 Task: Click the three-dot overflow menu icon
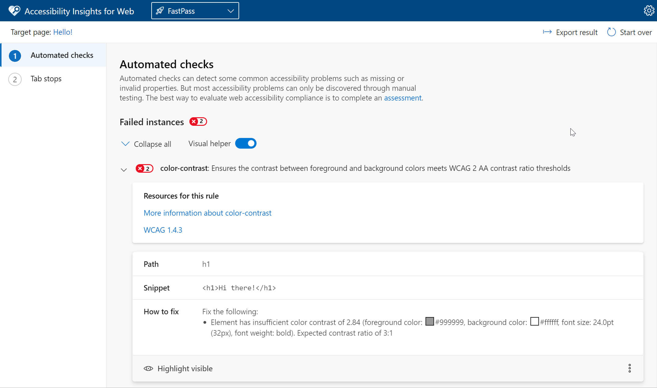pyautogui.click(x=630, y=368)
